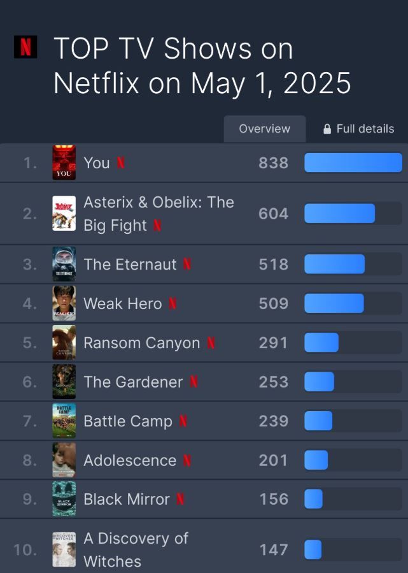Click the Netflix N badge beside Adolescence

click(187, 460)
